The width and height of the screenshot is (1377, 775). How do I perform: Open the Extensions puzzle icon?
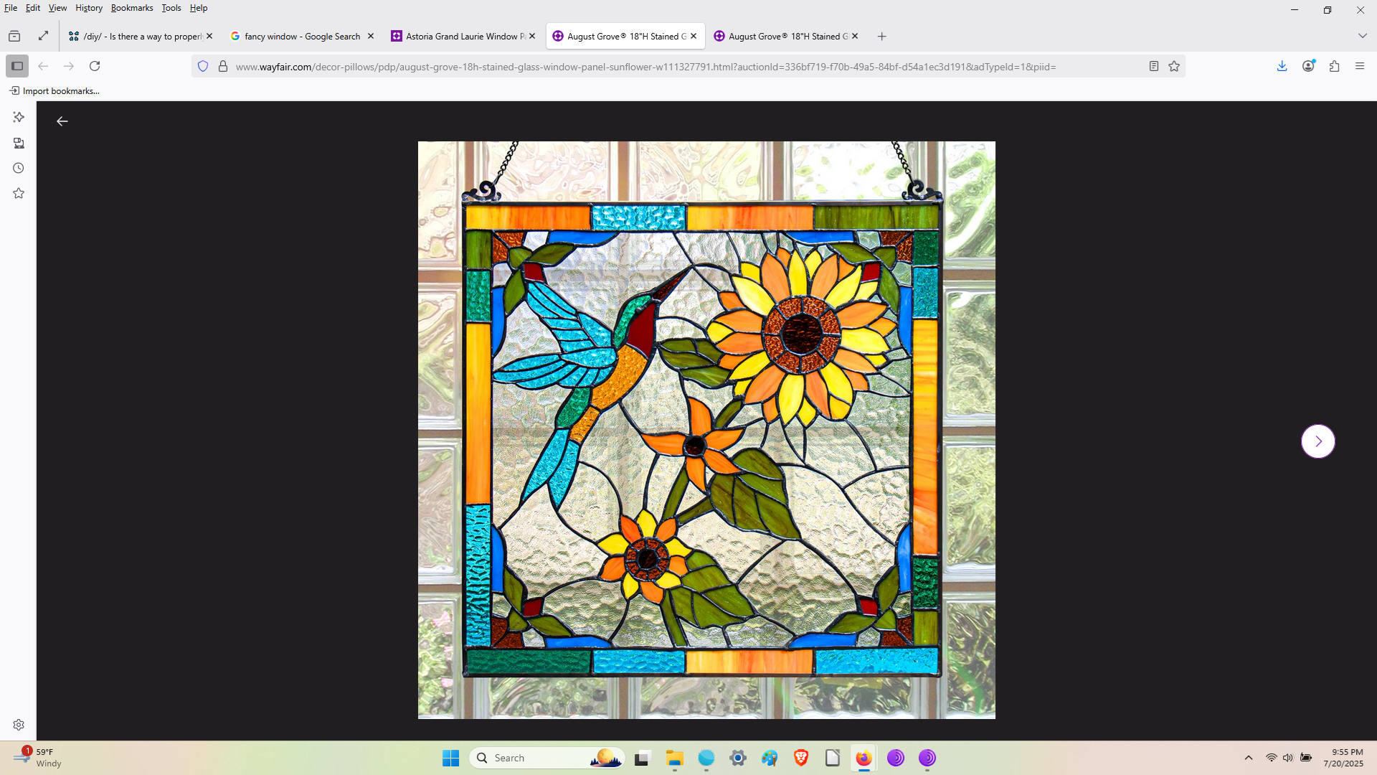(1335, 66)
